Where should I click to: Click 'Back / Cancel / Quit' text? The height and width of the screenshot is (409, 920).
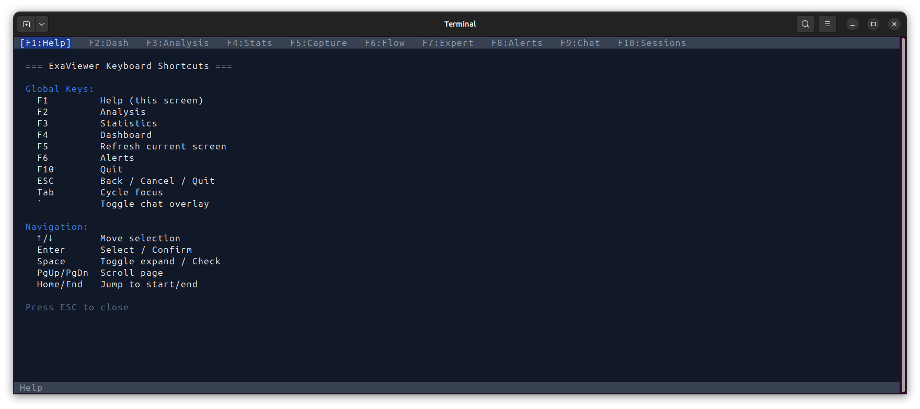[157, 181]
